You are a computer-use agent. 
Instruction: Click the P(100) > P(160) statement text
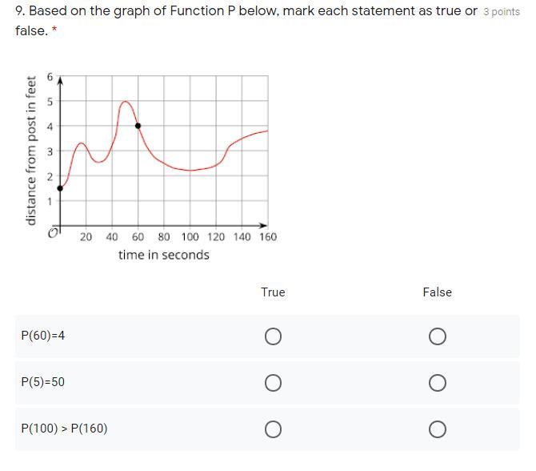pos(64,429)
